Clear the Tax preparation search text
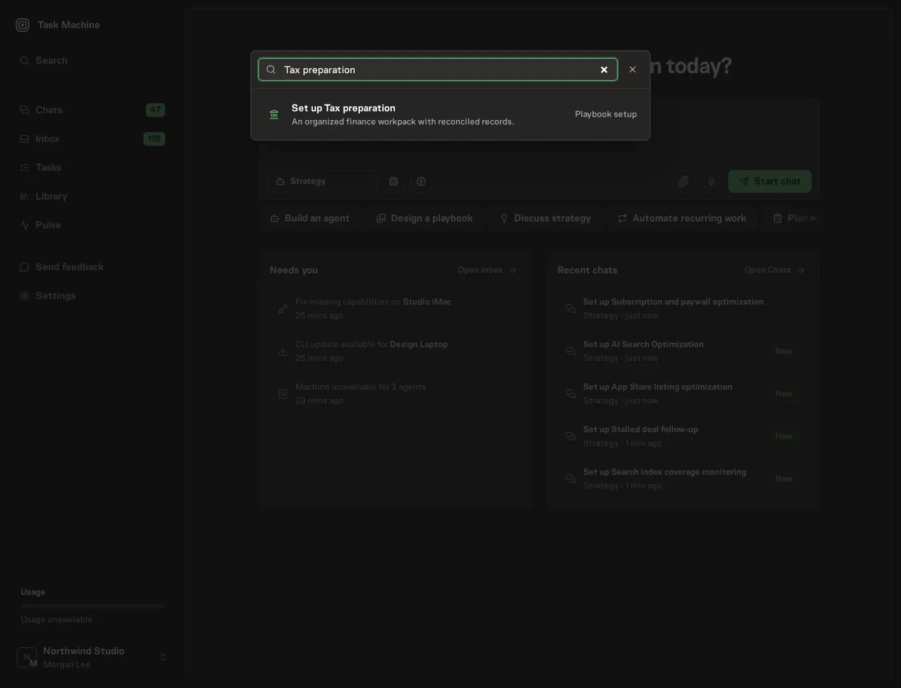Image resolution: width=901 pixels, height=688 pixels. 604,69
